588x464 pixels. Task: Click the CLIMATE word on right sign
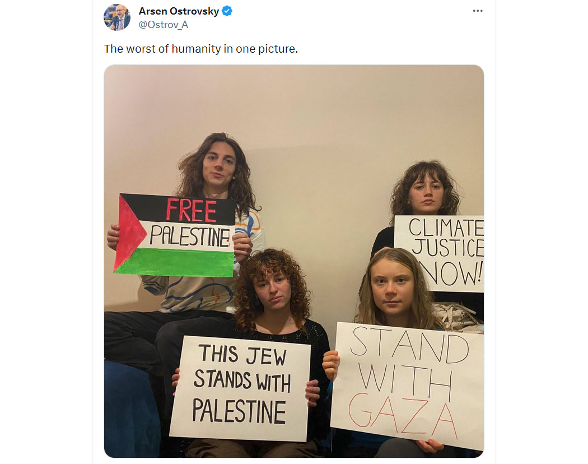(446, 228)
